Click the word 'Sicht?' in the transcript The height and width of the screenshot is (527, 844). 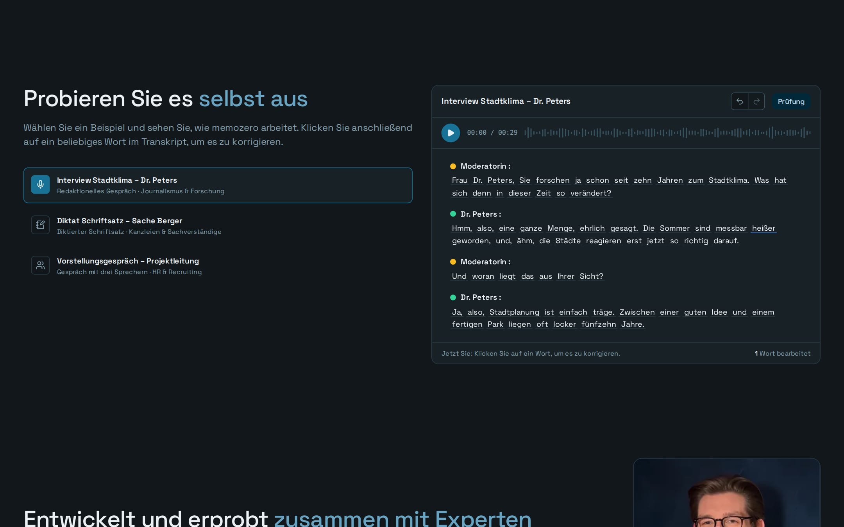pyautogui.click(x=592, y=276)
